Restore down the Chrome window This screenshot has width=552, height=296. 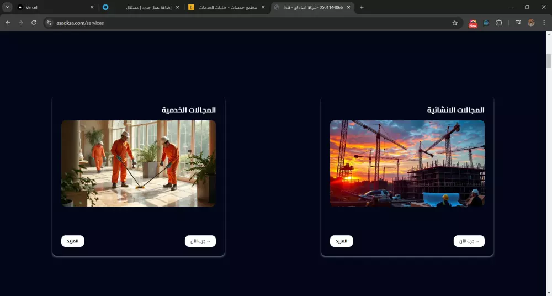tap(527, 7)
